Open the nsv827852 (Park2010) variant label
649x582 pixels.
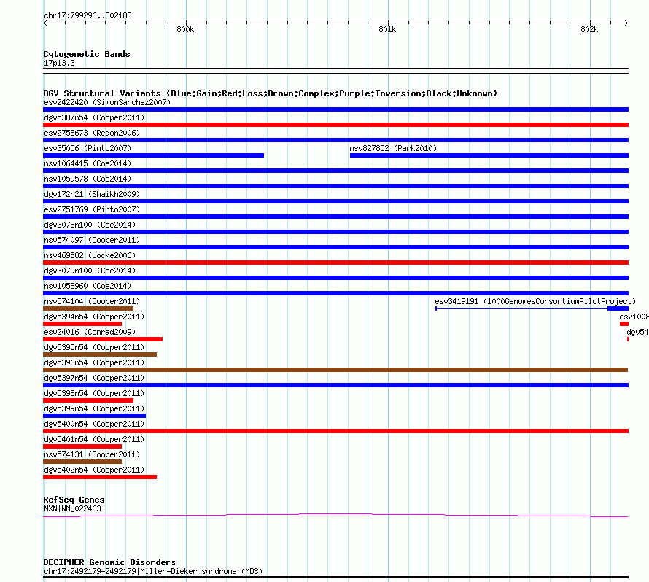tap(393, 148)
